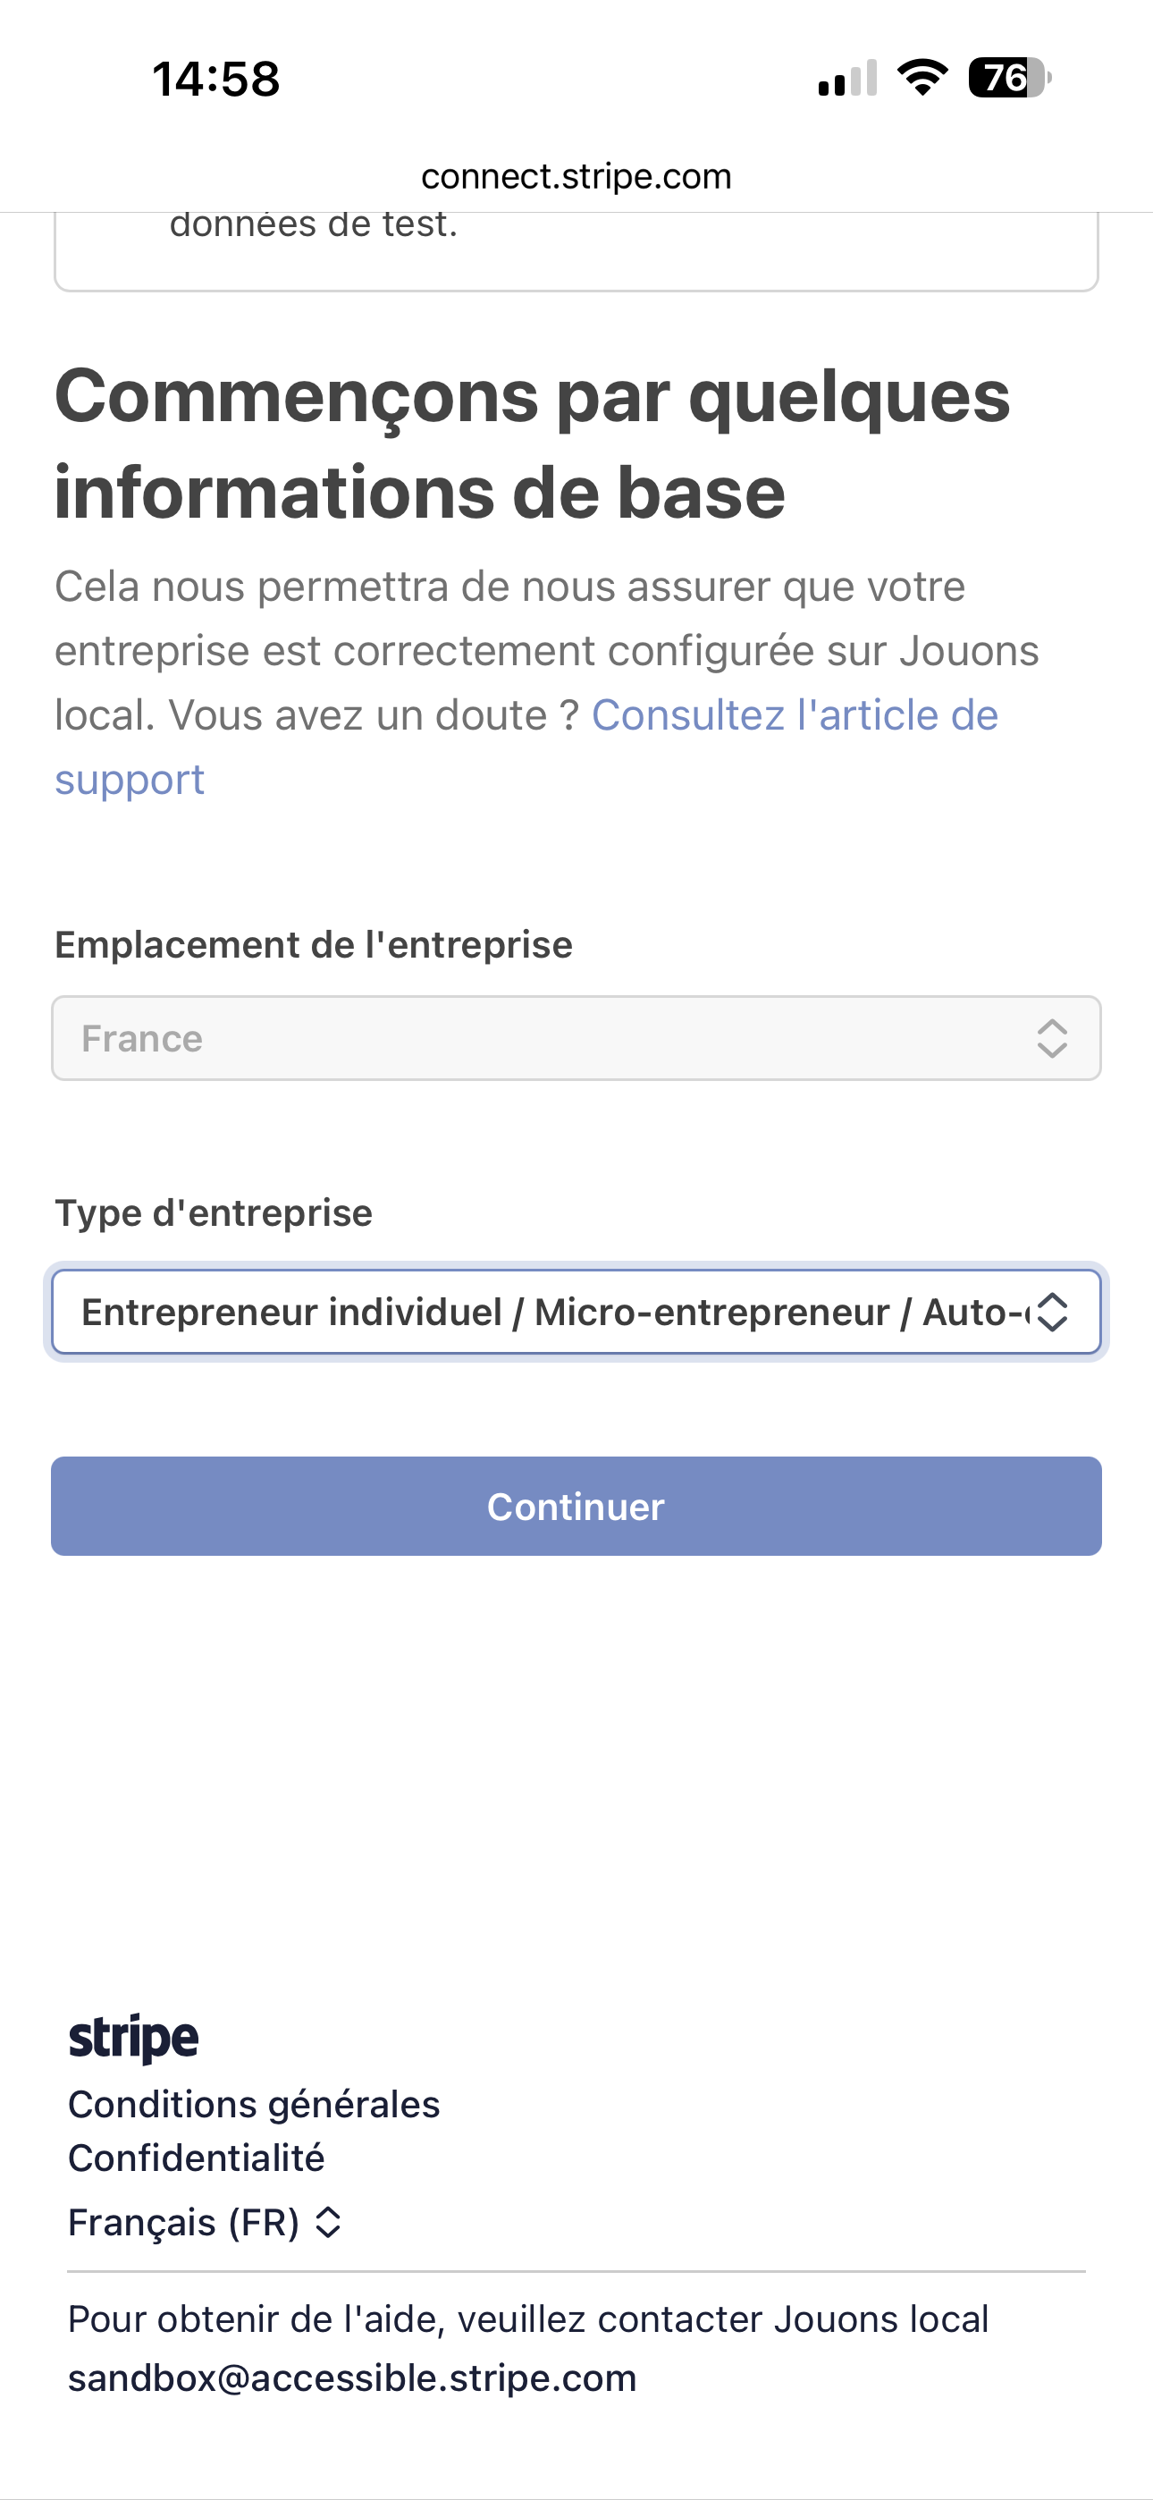Screen dimensions: 1153x2500
Task: Click the chevron arrows on the Type d'entreprise field
Action: (1052, 1312)
